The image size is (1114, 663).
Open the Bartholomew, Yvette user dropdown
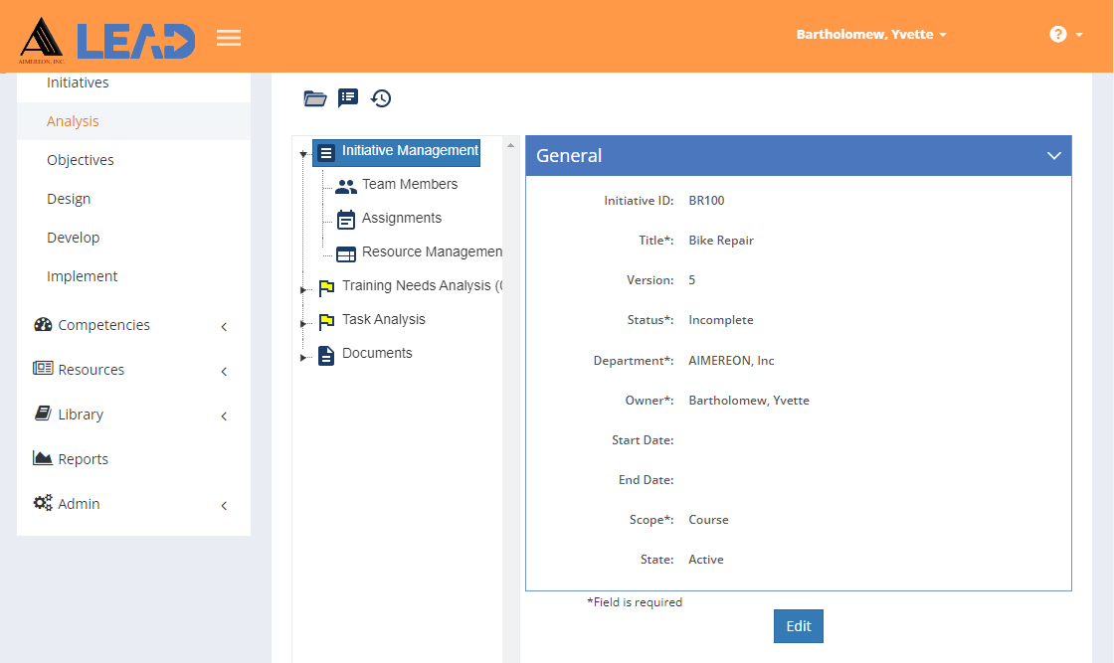click(x=871, y=34)
